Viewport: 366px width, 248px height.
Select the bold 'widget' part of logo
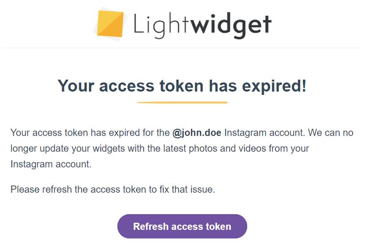coord(231,26)
